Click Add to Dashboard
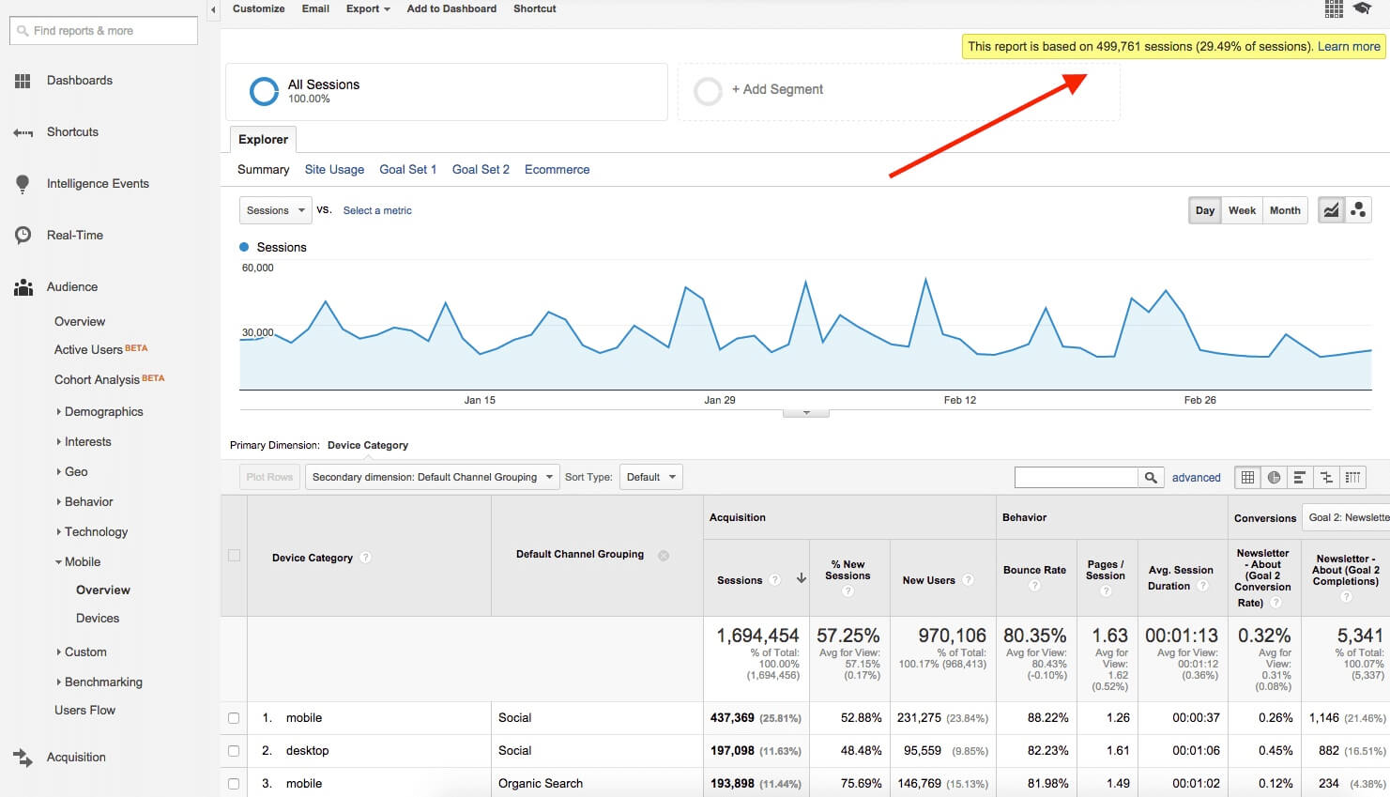 451,8
